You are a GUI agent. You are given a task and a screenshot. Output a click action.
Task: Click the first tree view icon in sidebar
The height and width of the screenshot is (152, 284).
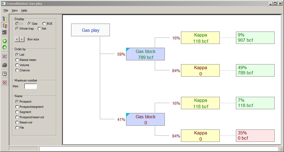tap(4, 19)
